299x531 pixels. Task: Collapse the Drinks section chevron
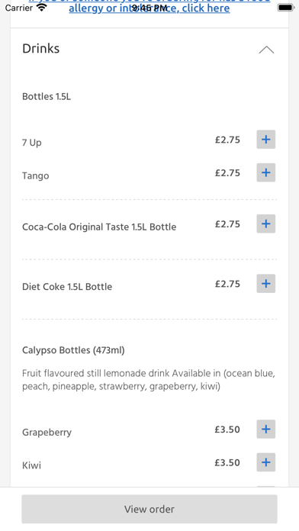(266, 50)
